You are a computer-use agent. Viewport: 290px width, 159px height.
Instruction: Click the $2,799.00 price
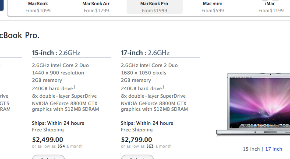click(x=137, y=140)
